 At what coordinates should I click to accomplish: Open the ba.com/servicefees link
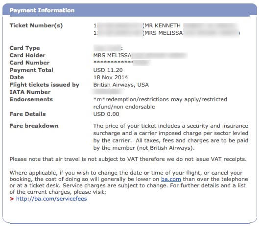coord(51,199)
